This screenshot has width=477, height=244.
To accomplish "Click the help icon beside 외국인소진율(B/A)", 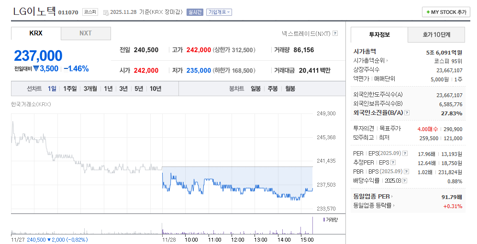I will point(407,113).
